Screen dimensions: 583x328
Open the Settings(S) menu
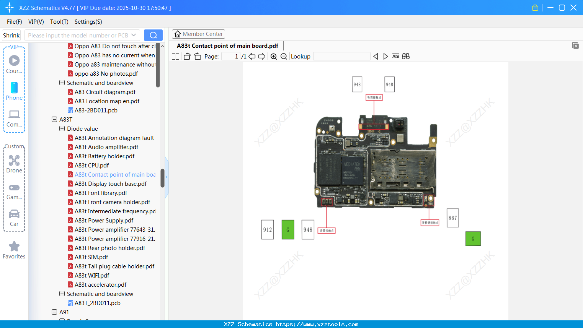(x=88, y=22)
